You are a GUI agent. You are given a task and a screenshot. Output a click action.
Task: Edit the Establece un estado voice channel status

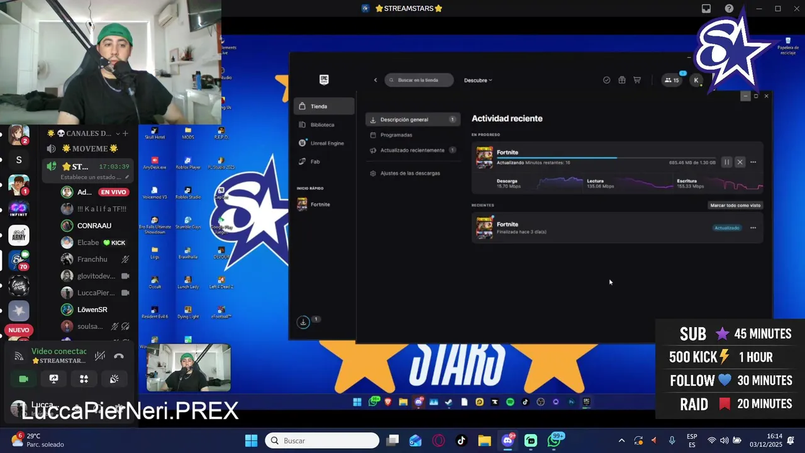pyautogui.click(x=91, y=177)
